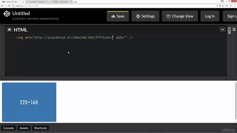Image resolution: width=237 pixels, height=133 pixels.
Task: Open HTML editor settings gear icon
Action: click(9, 30)
